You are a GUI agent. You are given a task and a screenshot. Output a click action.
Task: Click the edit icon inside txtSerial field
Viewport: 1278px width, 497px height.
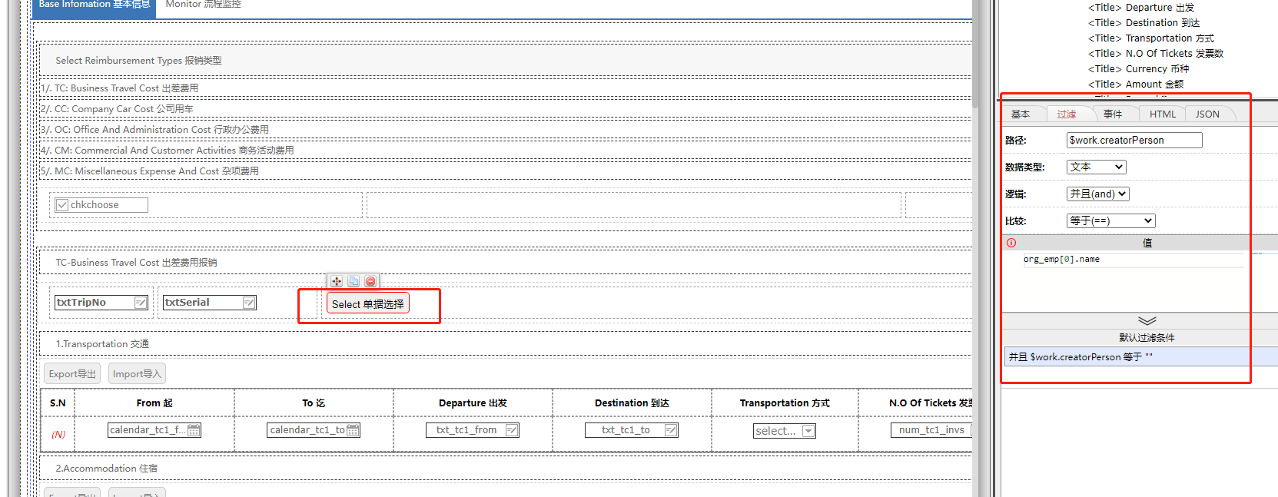[x=249, y=303]
